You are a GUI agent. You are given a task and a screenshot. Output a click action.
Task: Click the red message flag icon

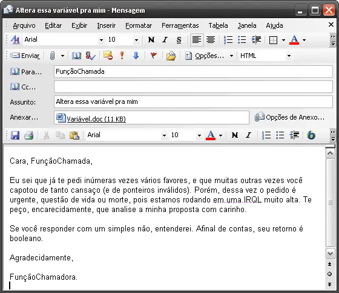(x=154, y=56)
